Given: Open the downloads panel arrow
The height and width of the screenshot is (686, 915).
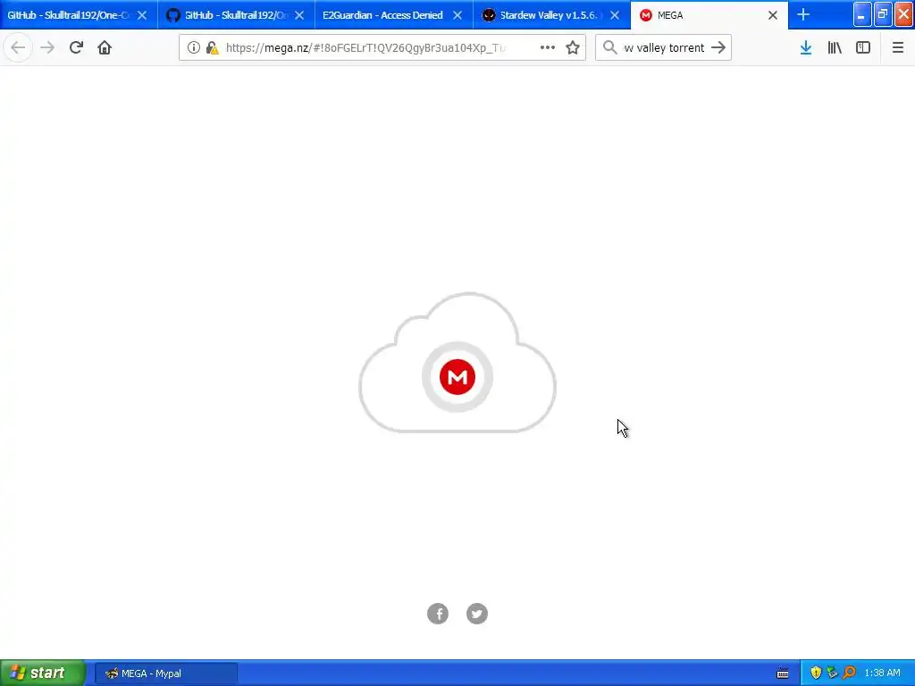Looking at the screenshot, I should pyautogui.click(x=806, y=47).
